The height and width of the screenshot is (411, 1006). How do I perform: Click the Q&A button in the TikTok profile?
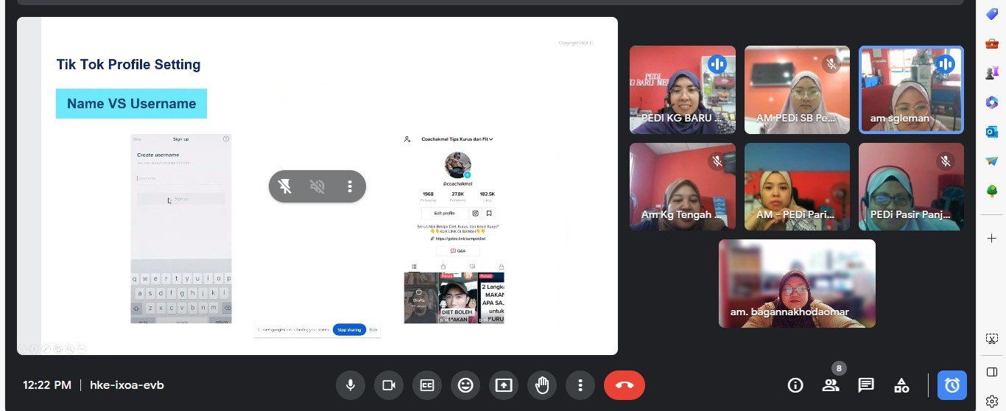pos(457,250)
